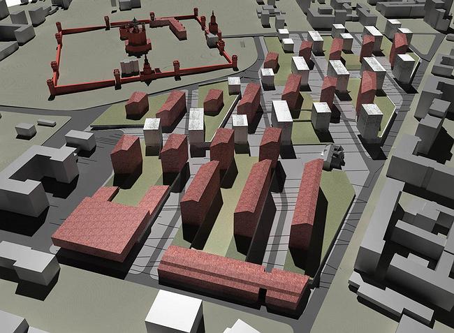Click the small gray block on the left lawn
Viewport: 454px width, 333px height.
(25, 130)
